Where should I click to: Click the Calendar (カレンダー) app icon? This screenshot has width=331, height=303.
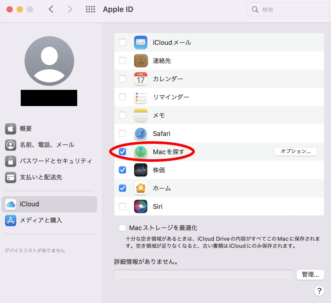point(141,79)
